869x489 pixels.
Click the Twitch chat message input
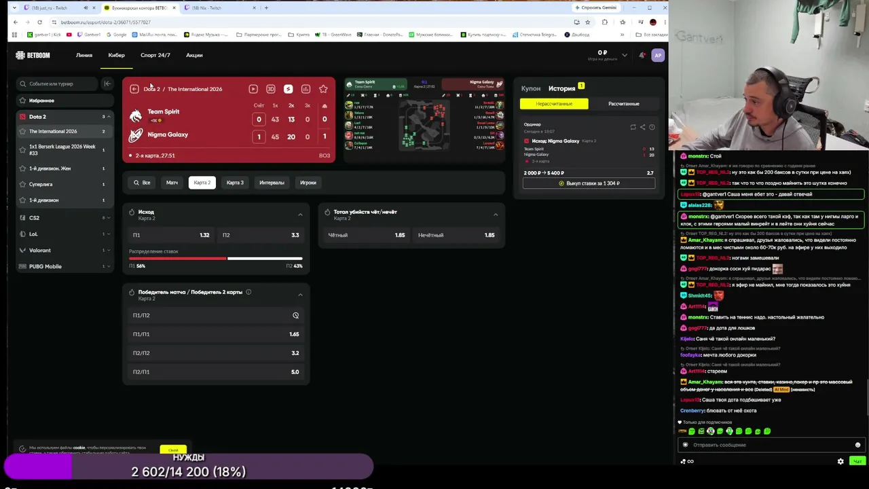771,445
